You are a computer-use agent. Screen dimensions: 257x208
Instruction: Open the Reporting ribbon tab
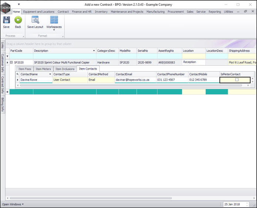coord(215,12)
